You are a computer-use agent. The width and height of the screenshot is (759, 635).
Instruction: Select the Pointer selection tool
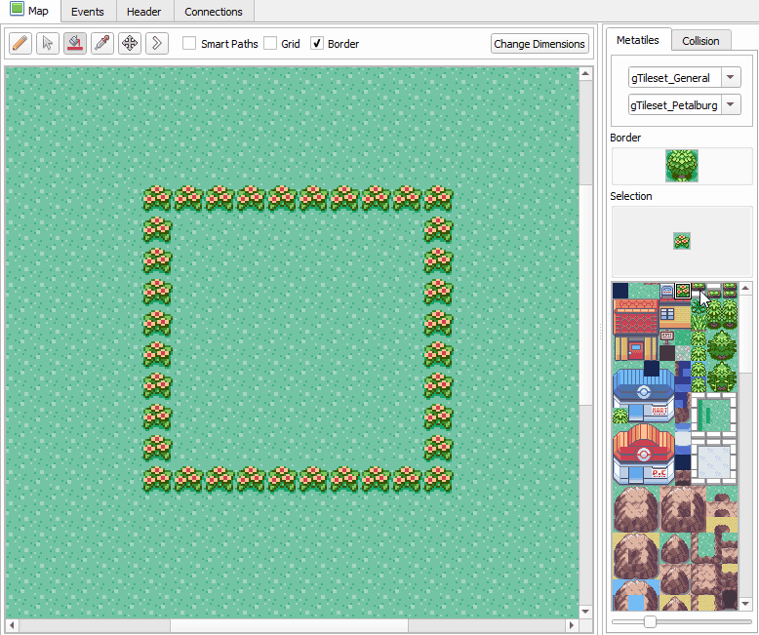point(47,44)
